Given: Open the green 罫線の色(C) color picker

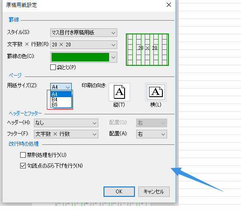Looking at the screenshot, I should [x=84, y=57].
